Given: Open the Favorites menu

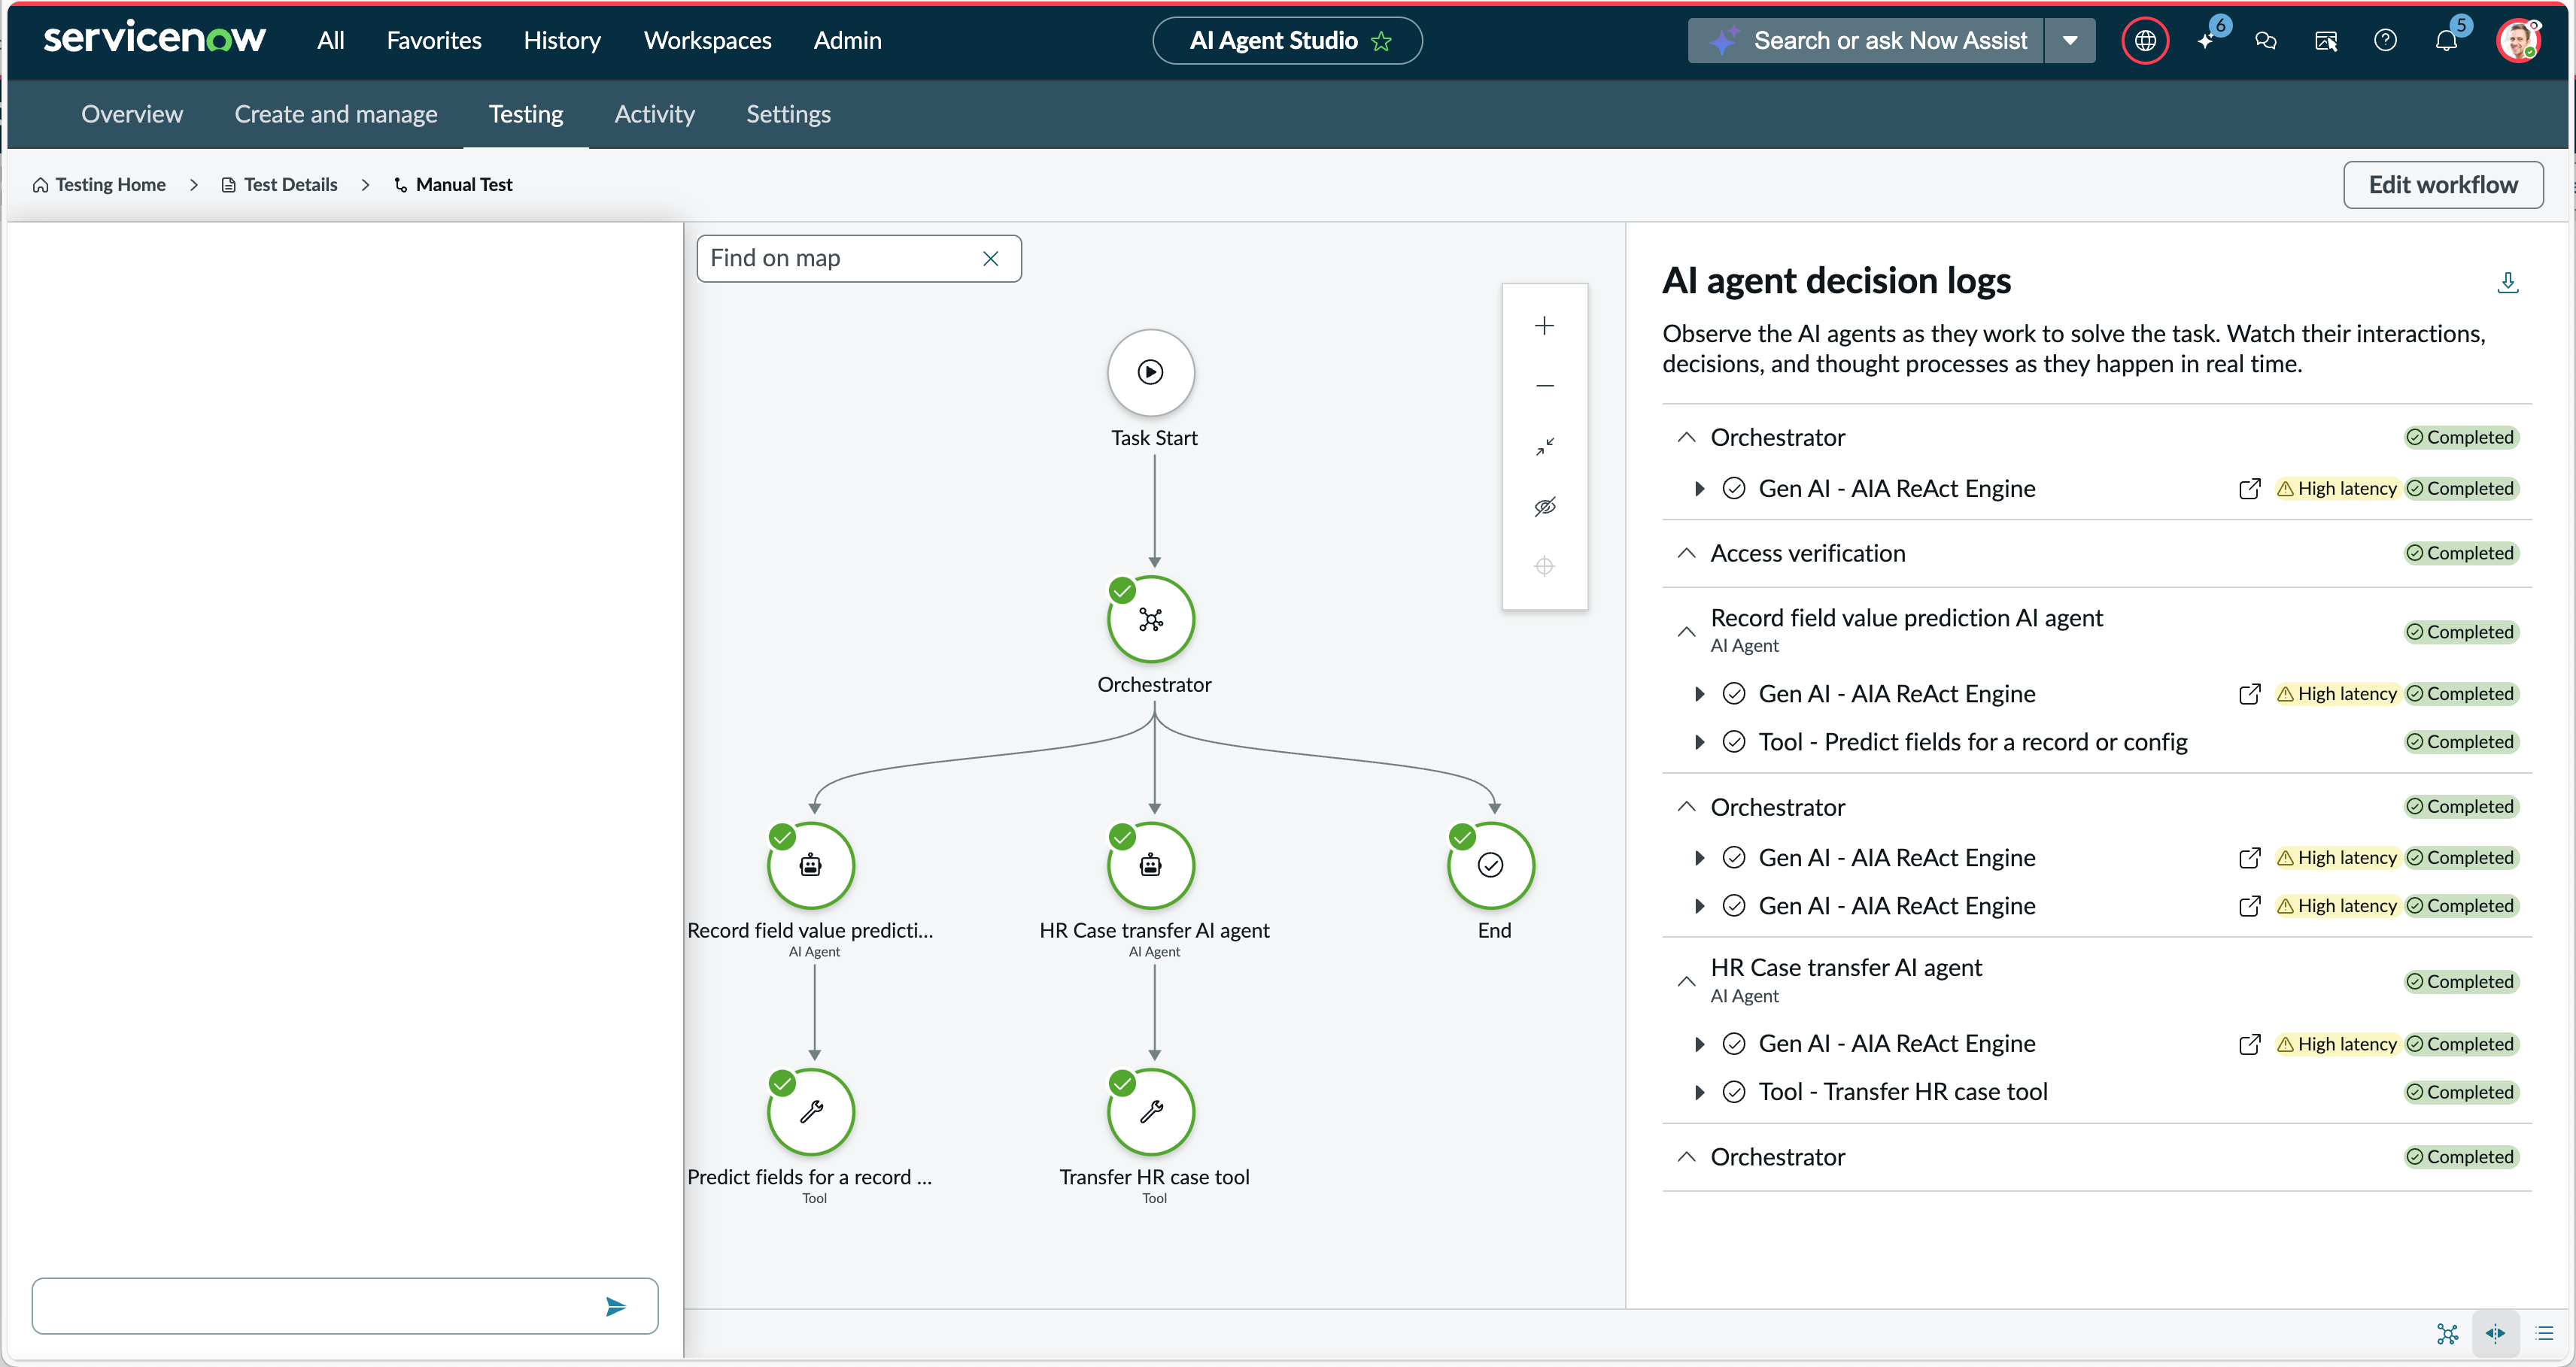Looking at the screenshot, I should pyautogui.click(x=434, y=41).
